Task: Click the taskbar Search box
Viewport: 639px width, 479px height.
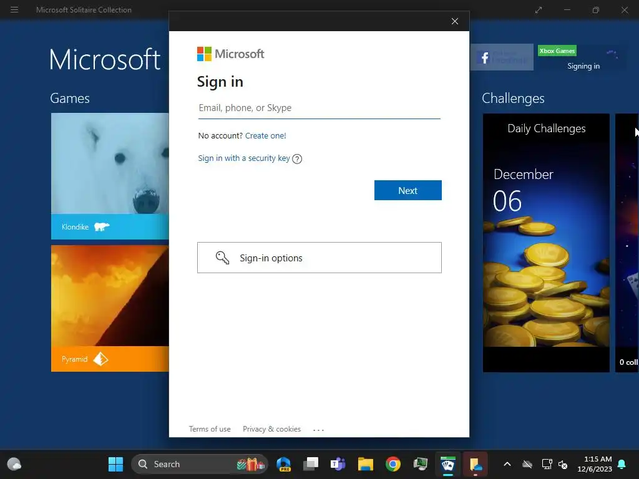Action: (x=199, y=464)
